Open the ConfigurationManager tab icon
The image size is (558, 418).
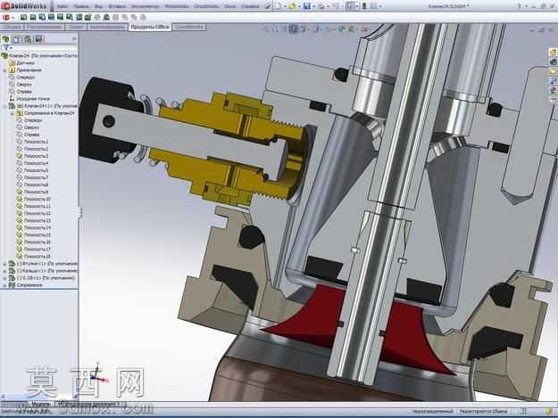28,38
